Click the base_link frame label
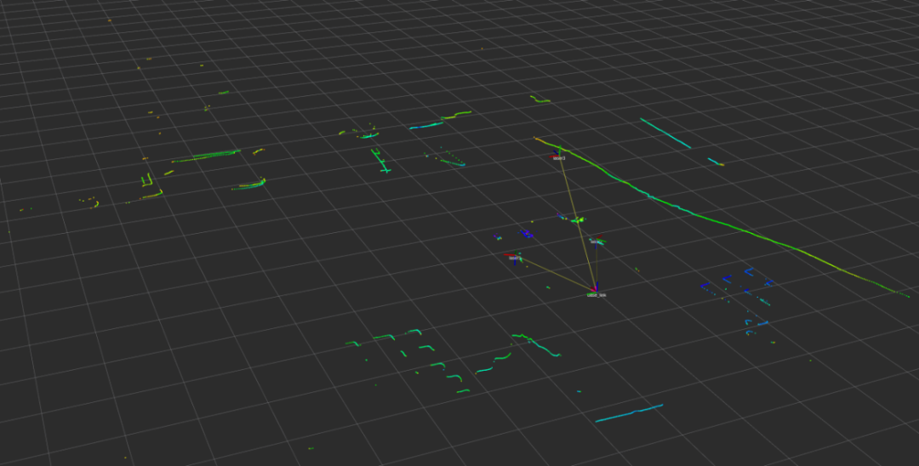 [596, 294]
